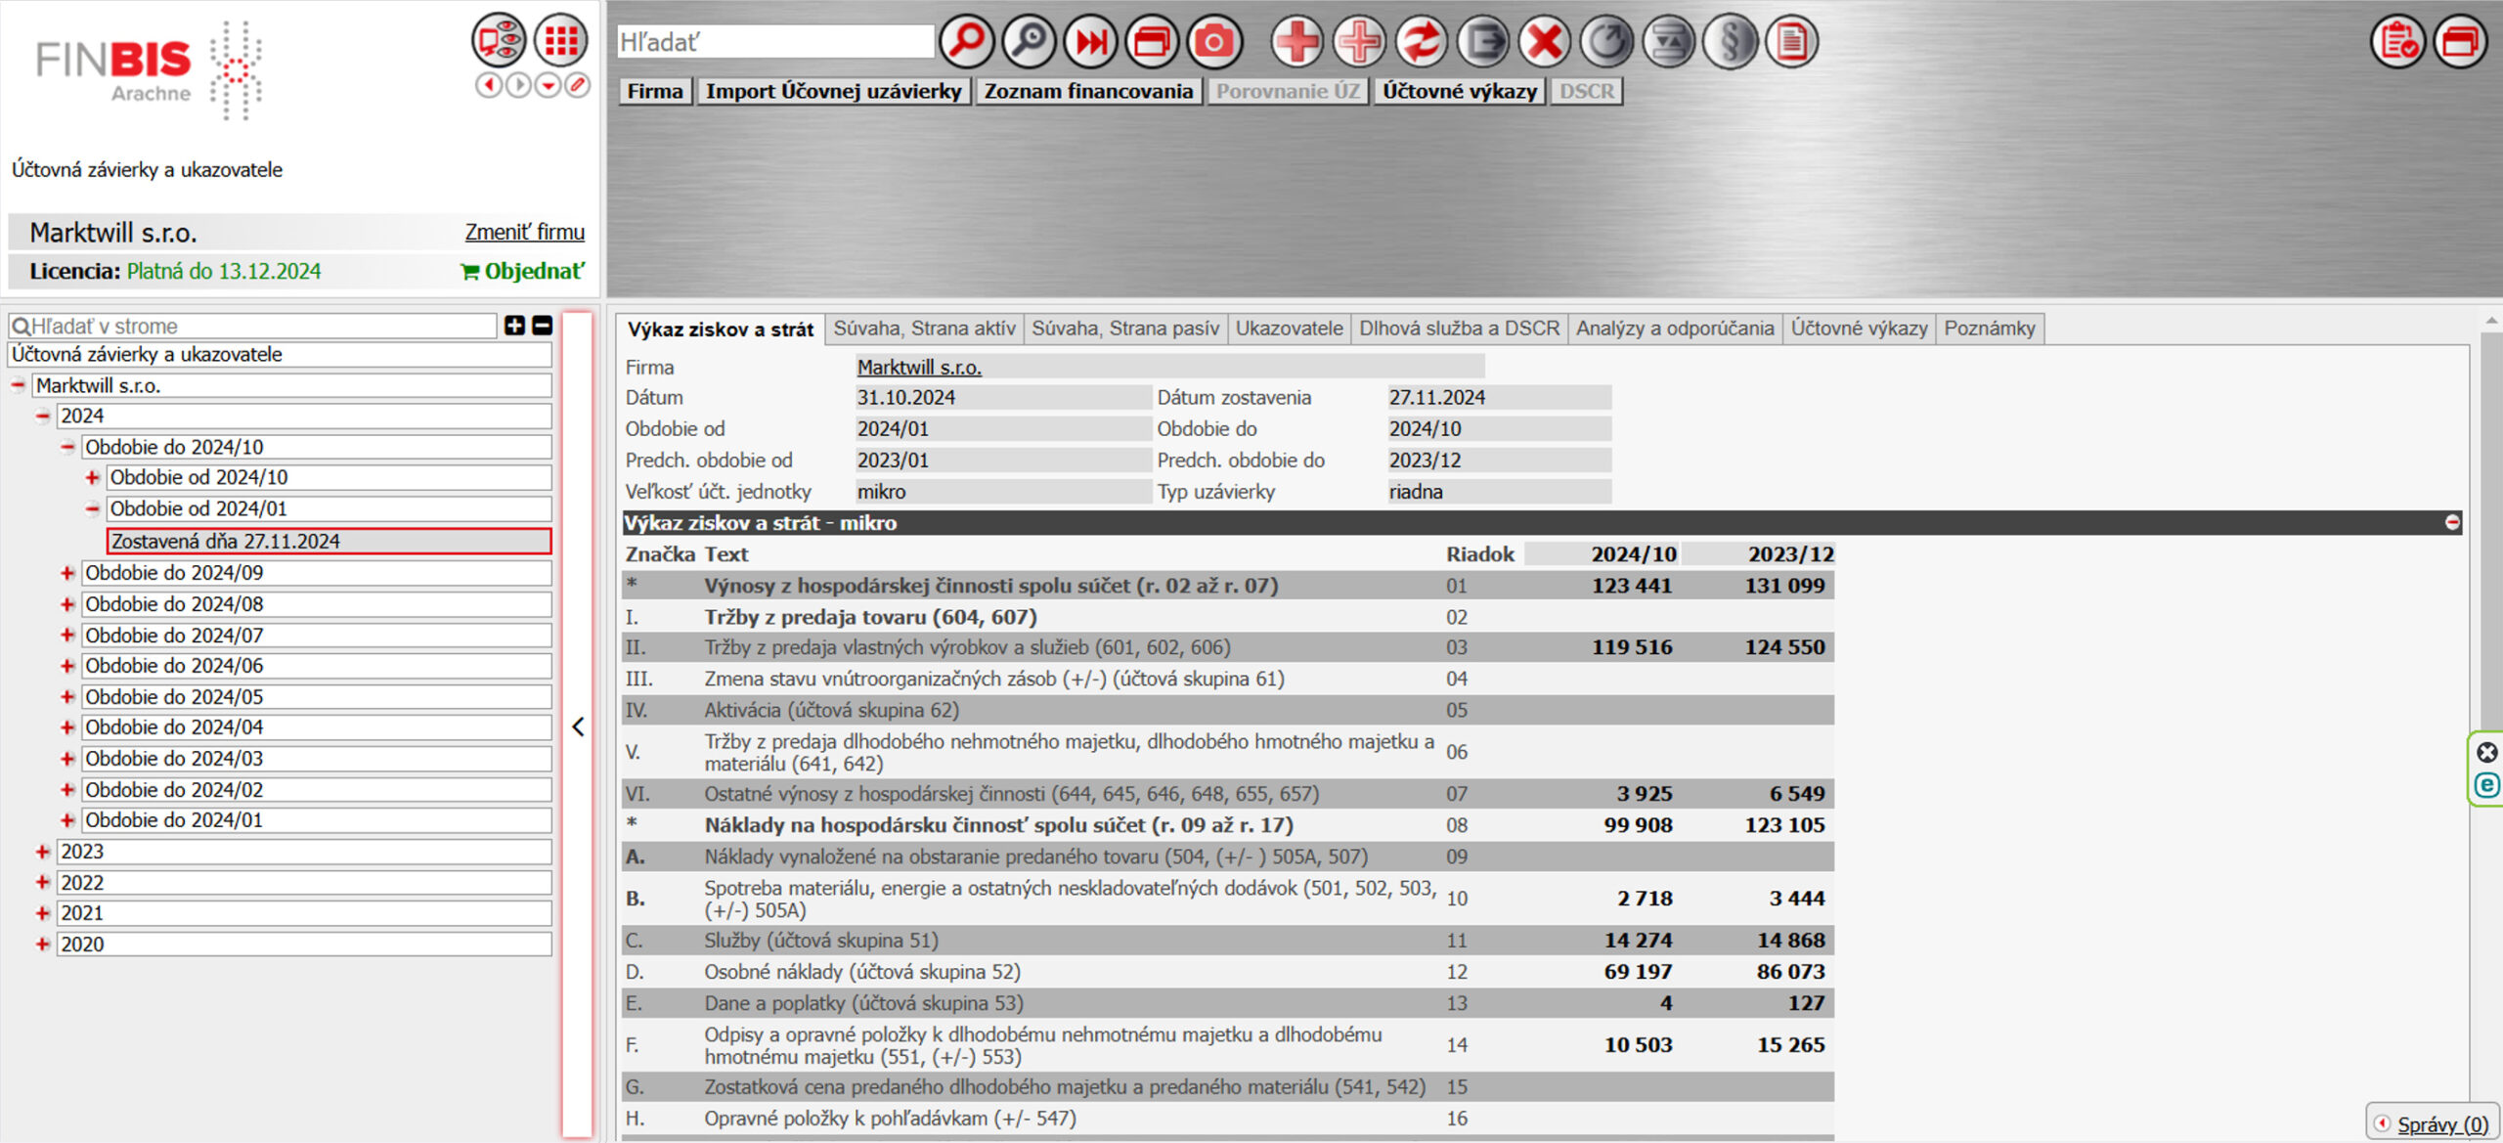Screen dimensions: 2503x1143
Task: Click the Zmeniť firmu link
Action: [x=524, y=232]
